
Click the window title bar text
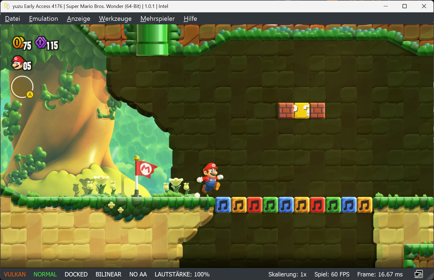coord(90,6)
